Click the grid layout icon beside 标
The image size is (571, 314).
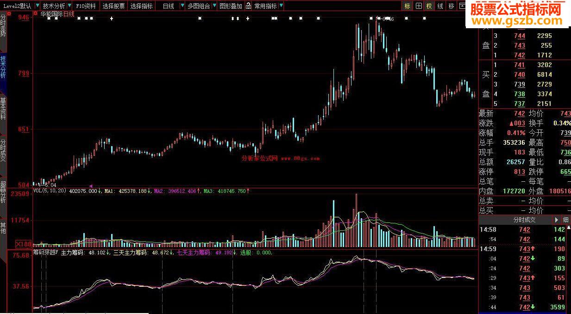tap(418, 6)
